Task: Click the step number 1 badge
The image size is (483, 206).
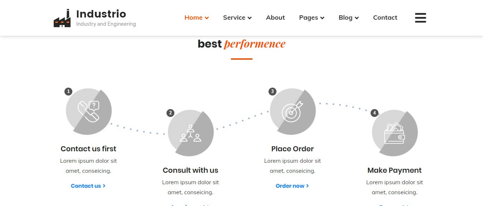Action: point(68,92)
